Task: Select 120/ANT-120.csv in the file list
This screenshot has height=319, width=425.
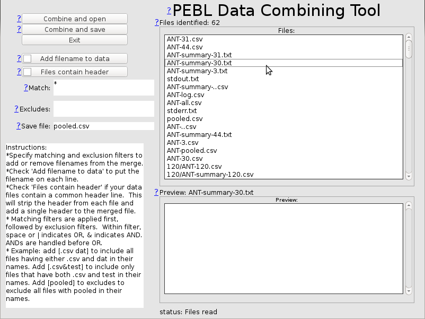Action: tap(284, 167)
